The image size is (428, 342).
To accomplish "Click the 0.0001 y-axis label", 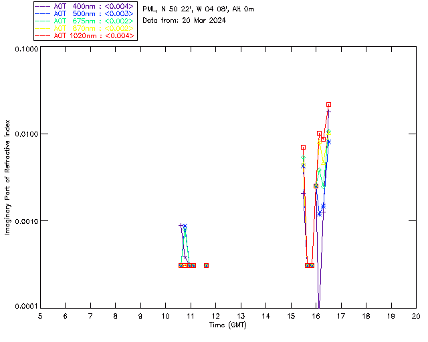I will coord(26,307).
